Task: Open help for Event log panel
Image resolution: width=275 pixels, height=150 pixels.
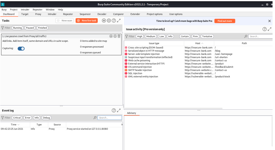Action: pos(114,110)
